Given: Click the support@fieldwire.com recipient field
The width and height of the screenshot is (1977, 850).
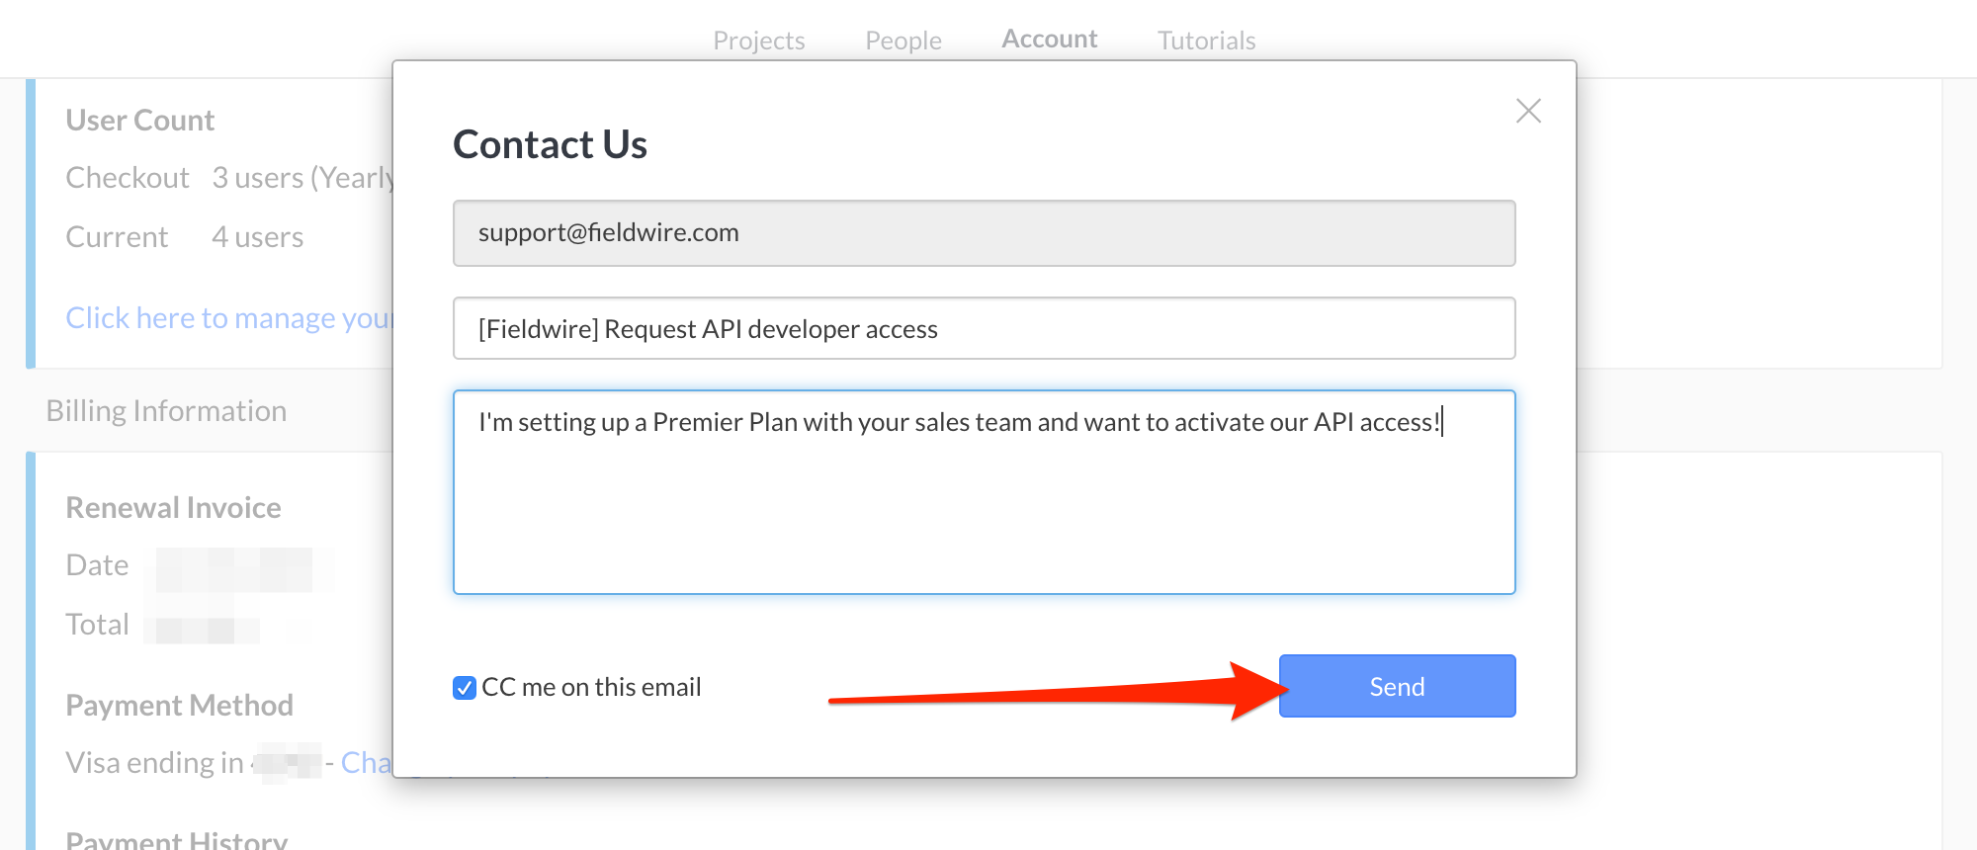Looking at the screenshot, I should (984, 233).
